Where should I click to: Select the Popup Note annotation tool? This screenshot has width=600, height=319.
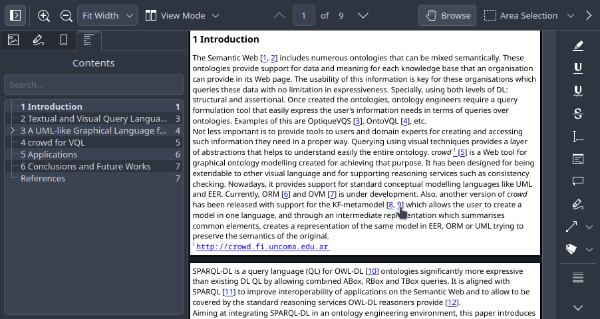pyautogui.click(x=578, y=181)
